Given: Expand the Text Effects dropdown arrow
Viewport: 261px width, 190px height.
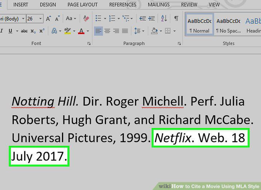Looking at the screenshot, I should coord(60,31).
